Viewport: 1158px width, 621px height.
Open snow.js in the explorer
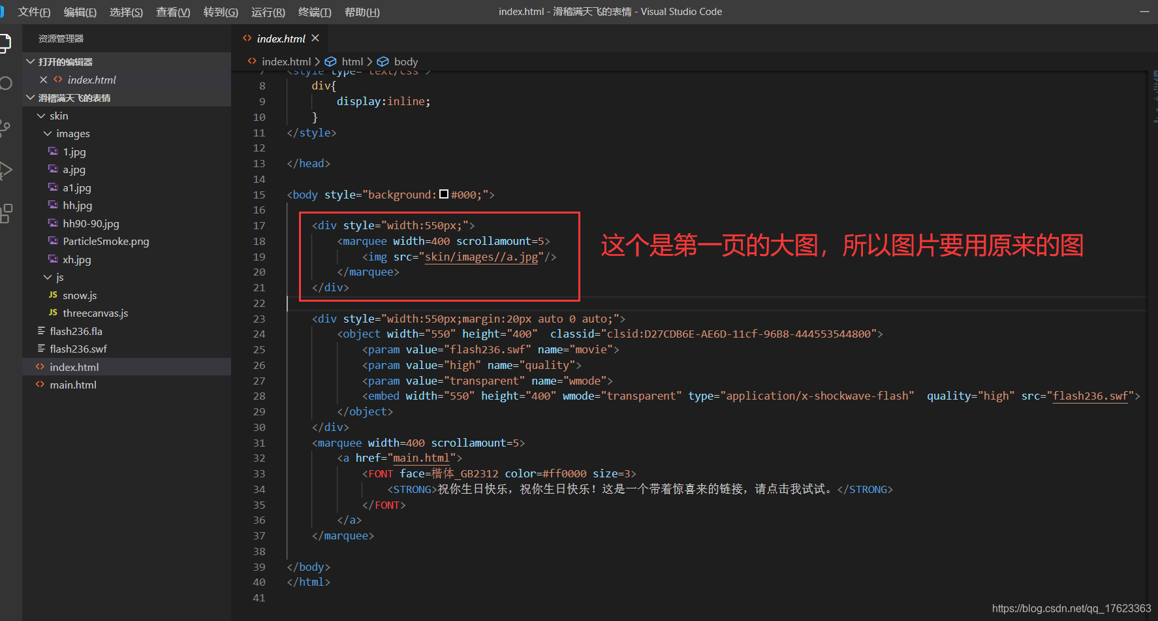click(127, 295)
